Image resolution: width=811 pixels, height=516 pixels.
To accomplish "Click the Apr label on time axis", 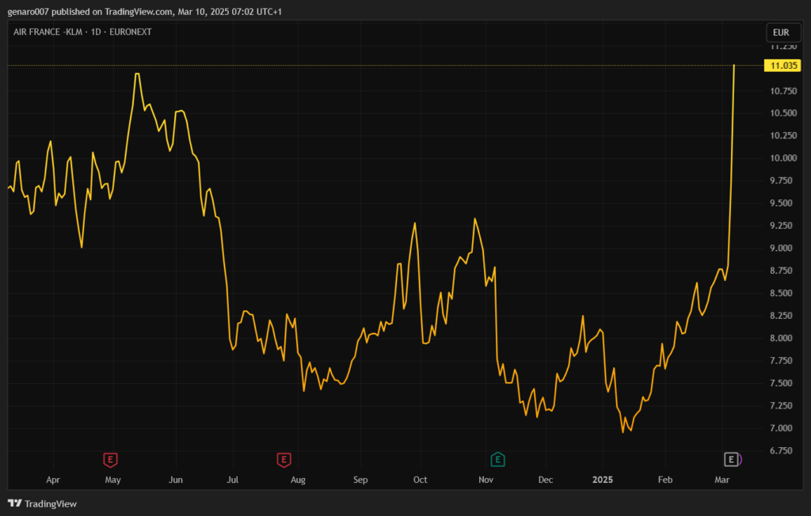I will tap(53, 480).
